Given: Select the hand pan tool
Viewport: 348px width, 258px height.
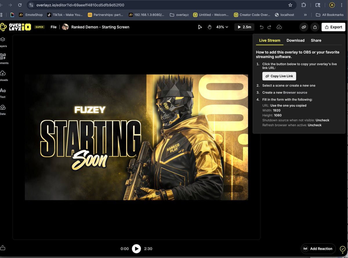Looking at the screenshot, I should 210,27.
